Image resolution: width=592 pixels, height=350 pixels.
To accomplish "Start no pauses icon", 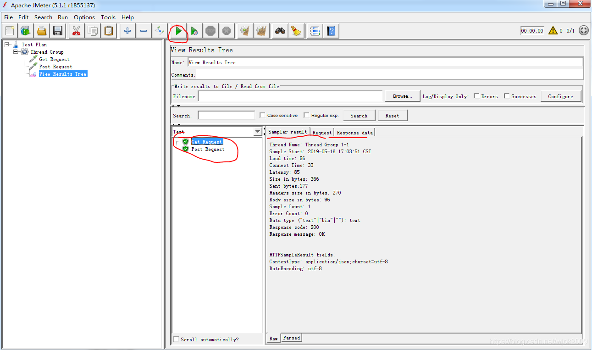I will (194, 31).
